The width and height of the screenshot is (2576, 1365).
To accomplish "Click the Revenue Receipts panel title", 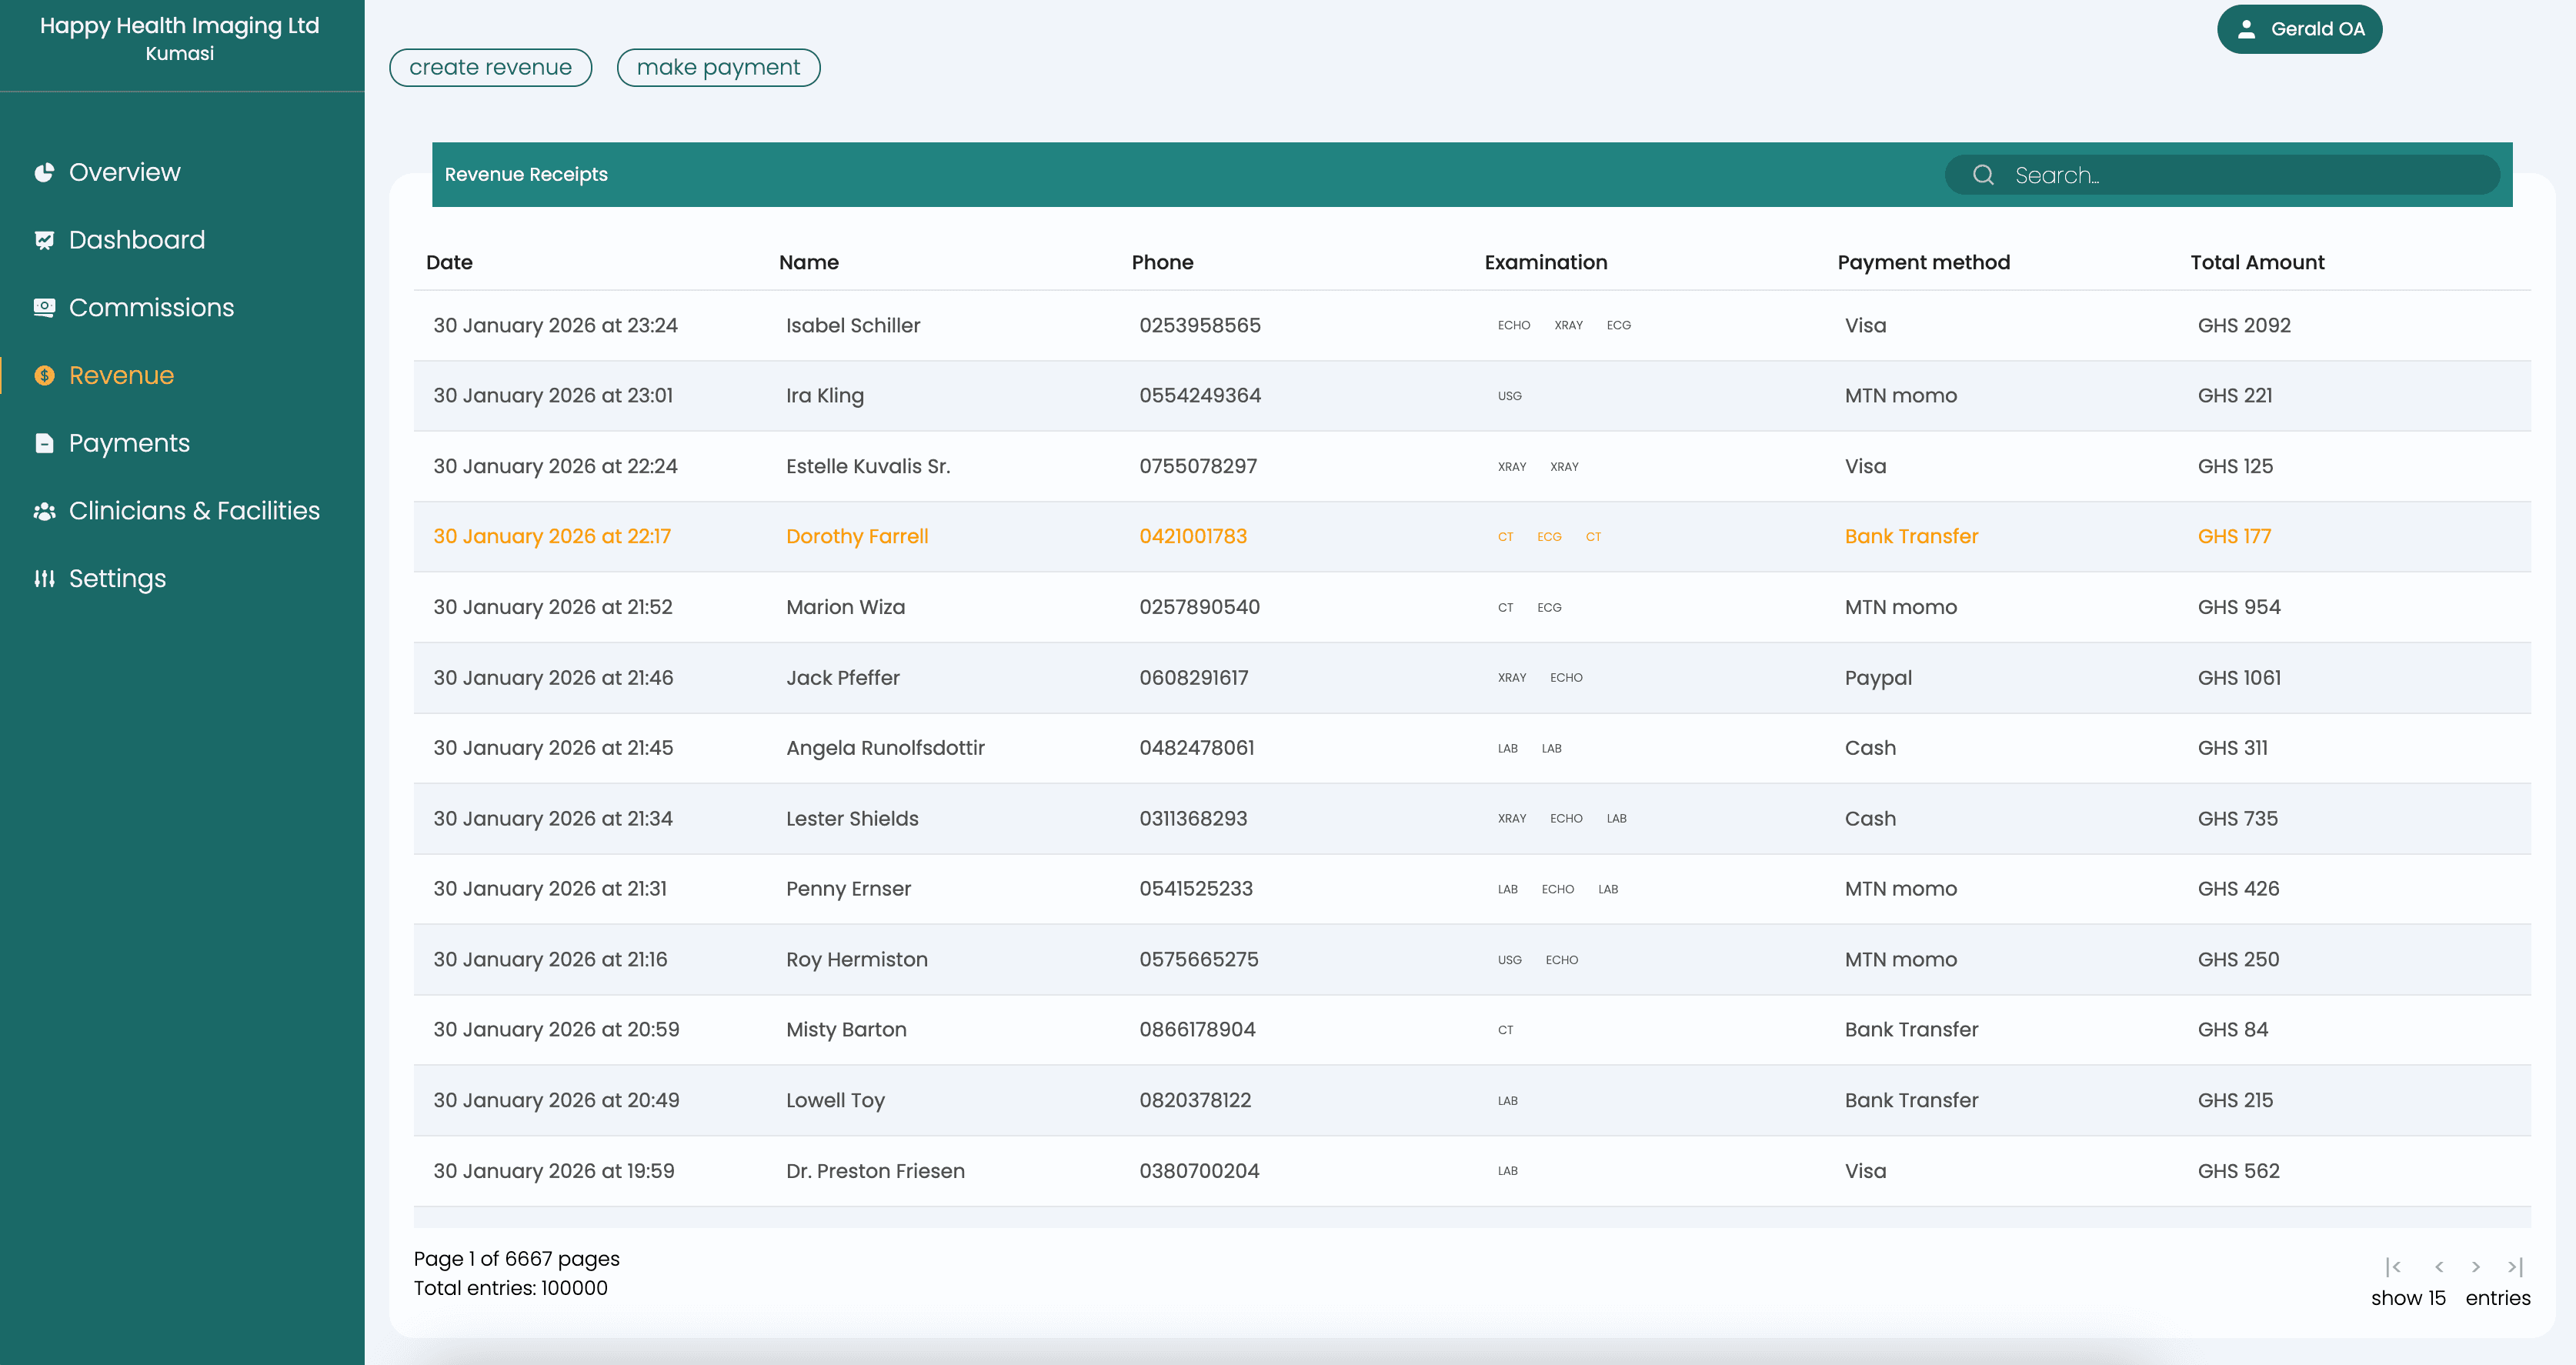I will [526, 175].
